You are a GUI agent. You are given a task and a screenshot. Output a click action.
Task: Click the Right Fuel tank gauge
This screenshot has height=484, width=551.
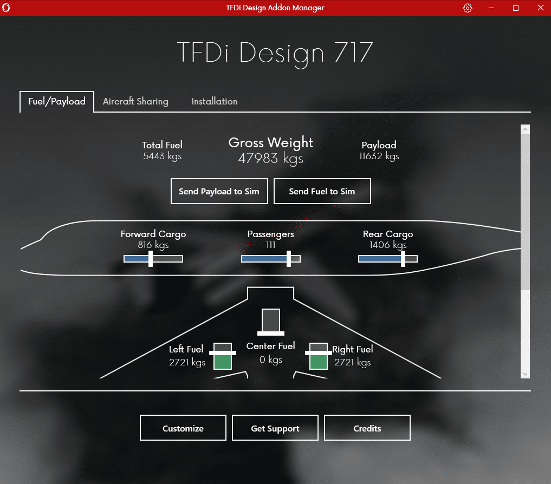[319, 356]
